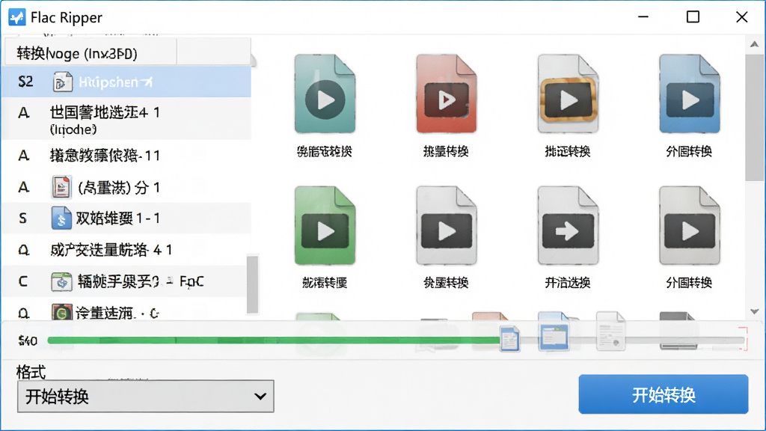Click the blue 开始转换 button
Viewport: 766px width, 431px height.
[x=664, y=394]
